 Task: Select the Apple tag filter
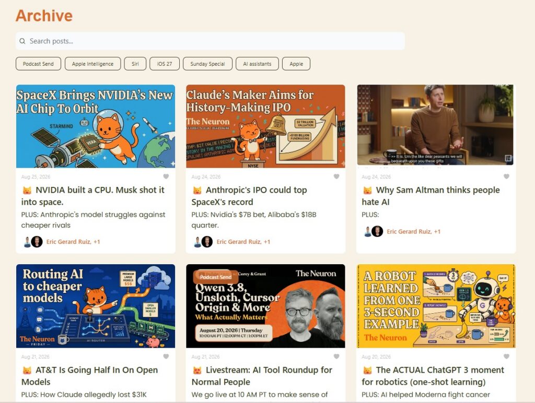pos(296,64)
